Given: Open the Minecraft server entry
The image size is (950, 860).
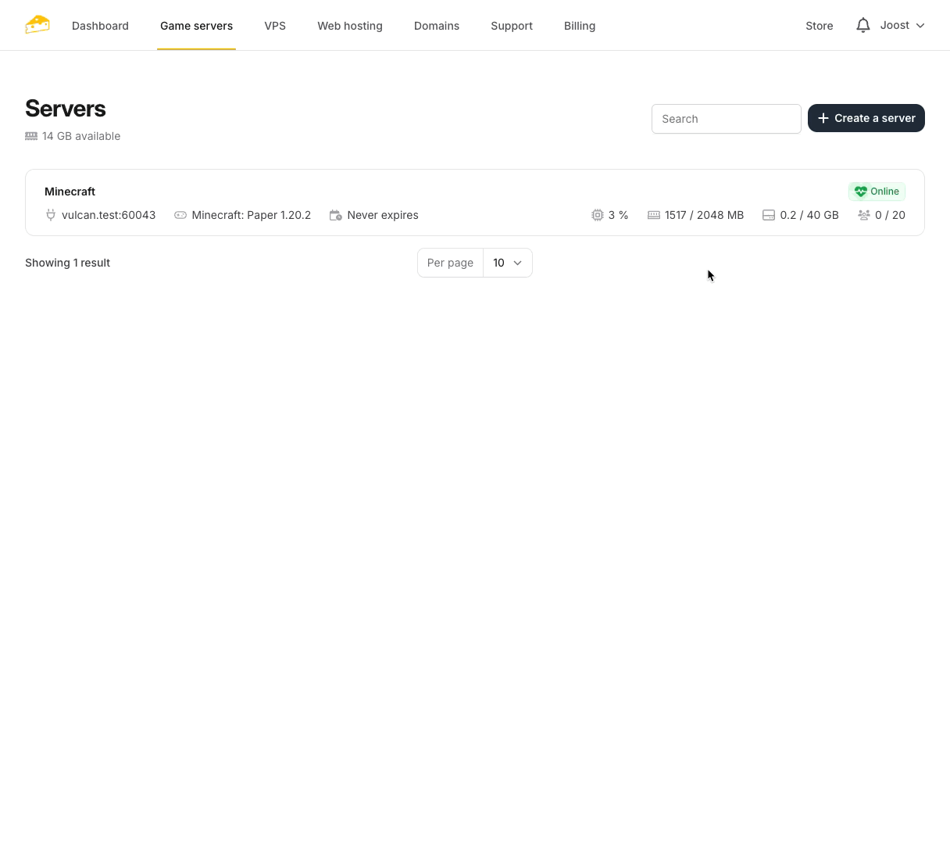Looking at the screenshot, I should (70, 192).
